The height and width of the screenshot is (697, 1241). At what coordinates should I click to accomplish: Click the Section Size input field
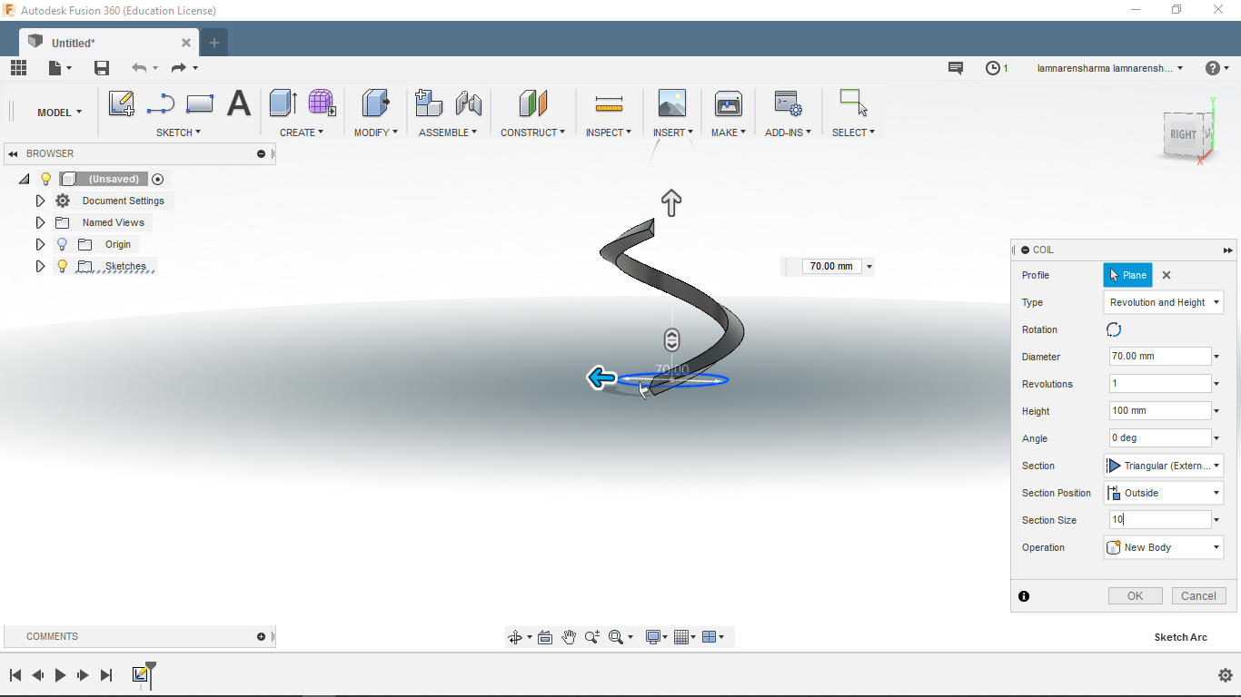pos(1160,520)
